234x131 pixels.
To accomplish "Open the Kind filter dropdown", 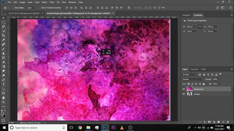I will coord(189,75).
